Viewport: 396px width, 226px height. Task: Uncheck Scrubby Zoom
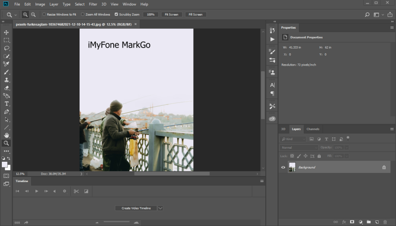117,14
